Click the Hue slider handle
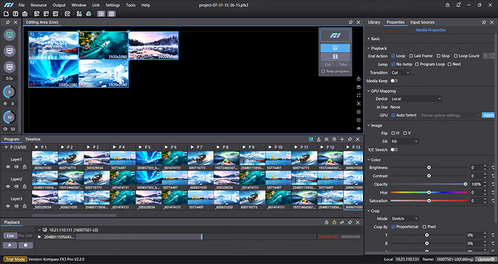The image size is (498, 264). coord(429,192)
